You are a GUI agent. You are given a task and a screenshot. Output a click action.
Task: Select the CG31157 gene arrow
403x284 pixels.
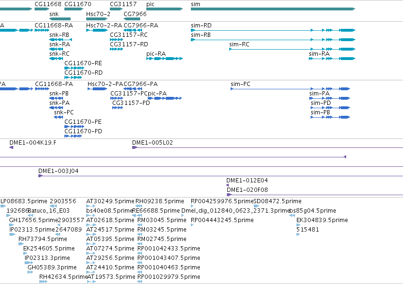tap(116, 9)
